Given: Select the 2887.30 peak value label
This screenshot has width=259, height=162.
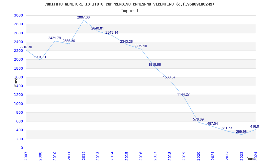Looking at the screenshot, I should coord(83,17).
